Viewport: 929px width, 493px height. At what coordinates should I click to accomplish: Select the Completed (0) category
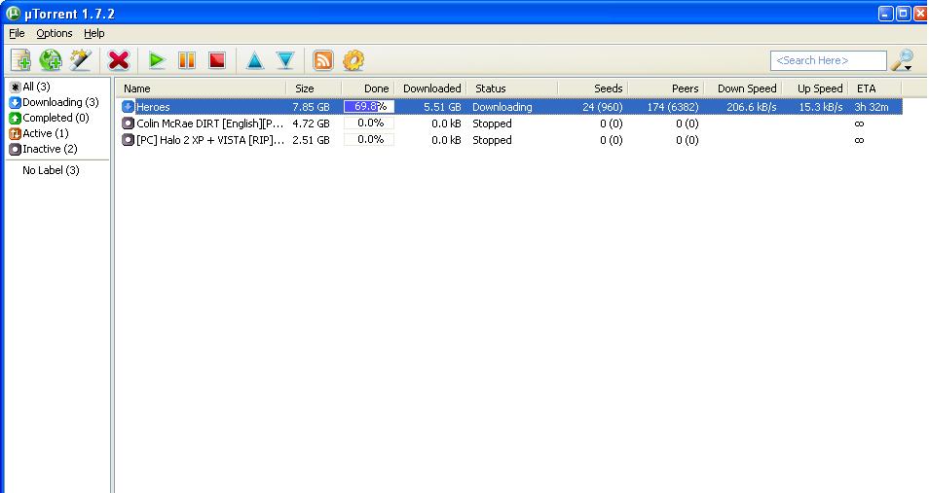49,118
